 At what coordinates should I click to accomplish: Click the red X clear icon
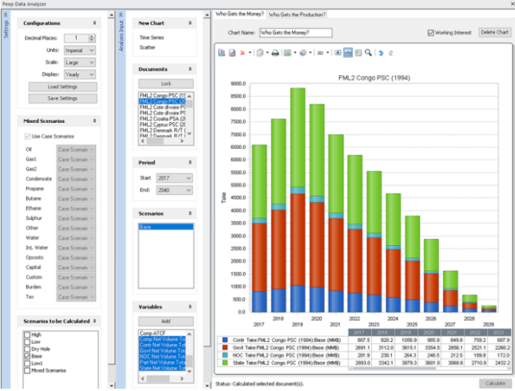(242, 53)
